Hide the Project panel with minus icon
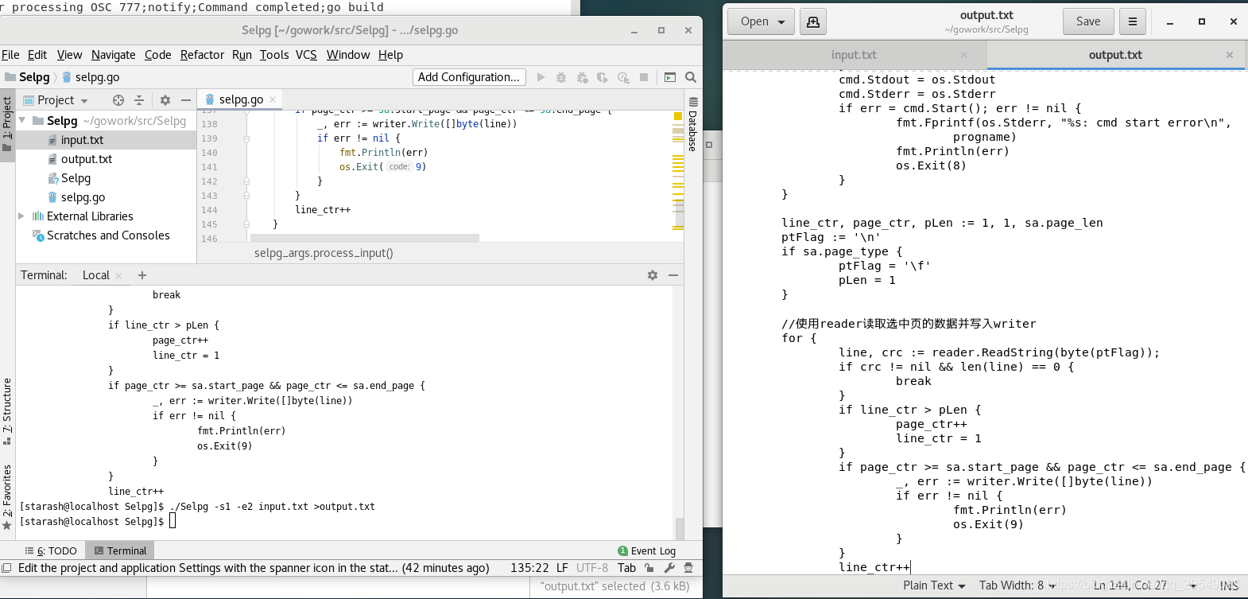This screenshot has width=1248, height=599. tap(186, 100)
